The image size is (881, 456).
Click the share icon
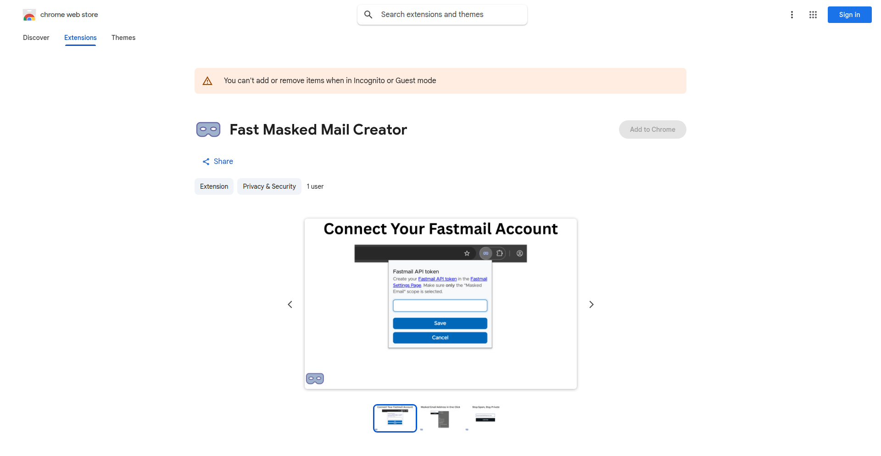pyautogui.click(x=206, y=162)
